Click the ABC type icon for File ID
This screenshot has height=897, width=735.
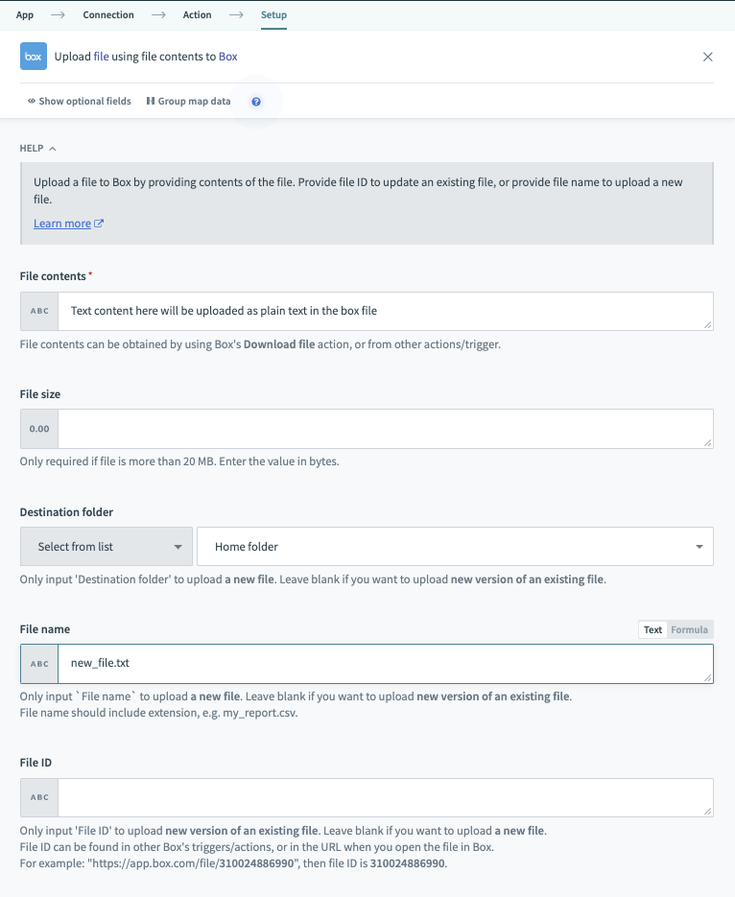39,797
